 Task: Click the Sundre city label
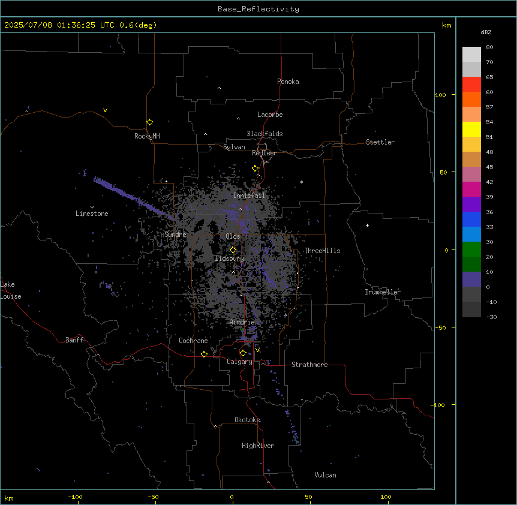tap(175, 235)
